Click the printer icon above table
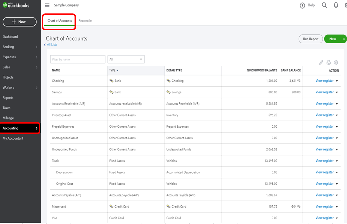This screenshot has width=347, height=224. (329, 62)
